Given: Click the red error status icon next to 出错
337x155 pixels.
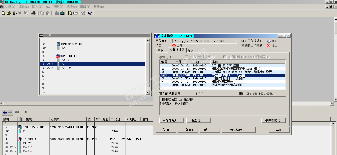Looking at the screenshot, I should click(174, 46).
